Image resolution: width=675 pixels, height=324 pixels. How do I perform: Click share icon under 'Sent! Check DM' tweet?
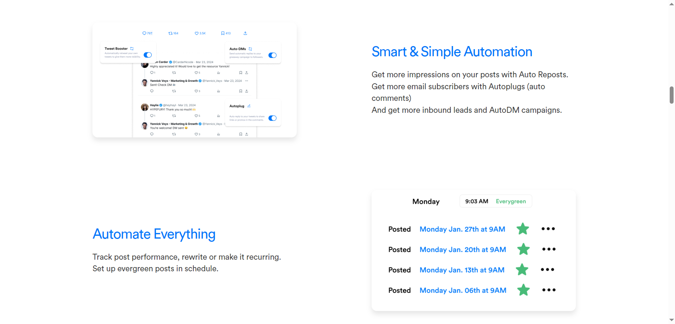246,91
